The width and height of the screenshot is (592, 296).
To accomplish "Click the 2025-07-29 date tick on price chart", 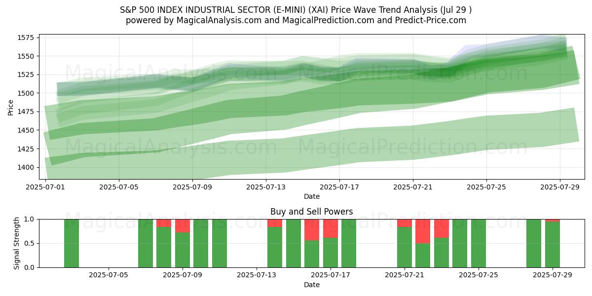I will pyautogui.click(x=560, y=187).
